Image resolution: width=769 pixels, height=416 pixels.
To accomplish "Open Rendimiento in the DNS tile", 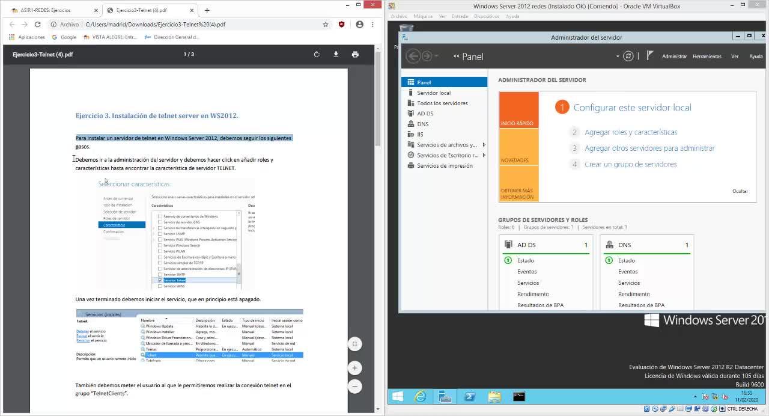I will [x=634, y=294].
